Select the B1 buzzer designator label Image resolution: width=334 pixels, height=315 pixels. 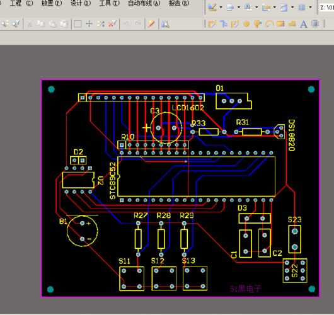(x=63, y=222)
